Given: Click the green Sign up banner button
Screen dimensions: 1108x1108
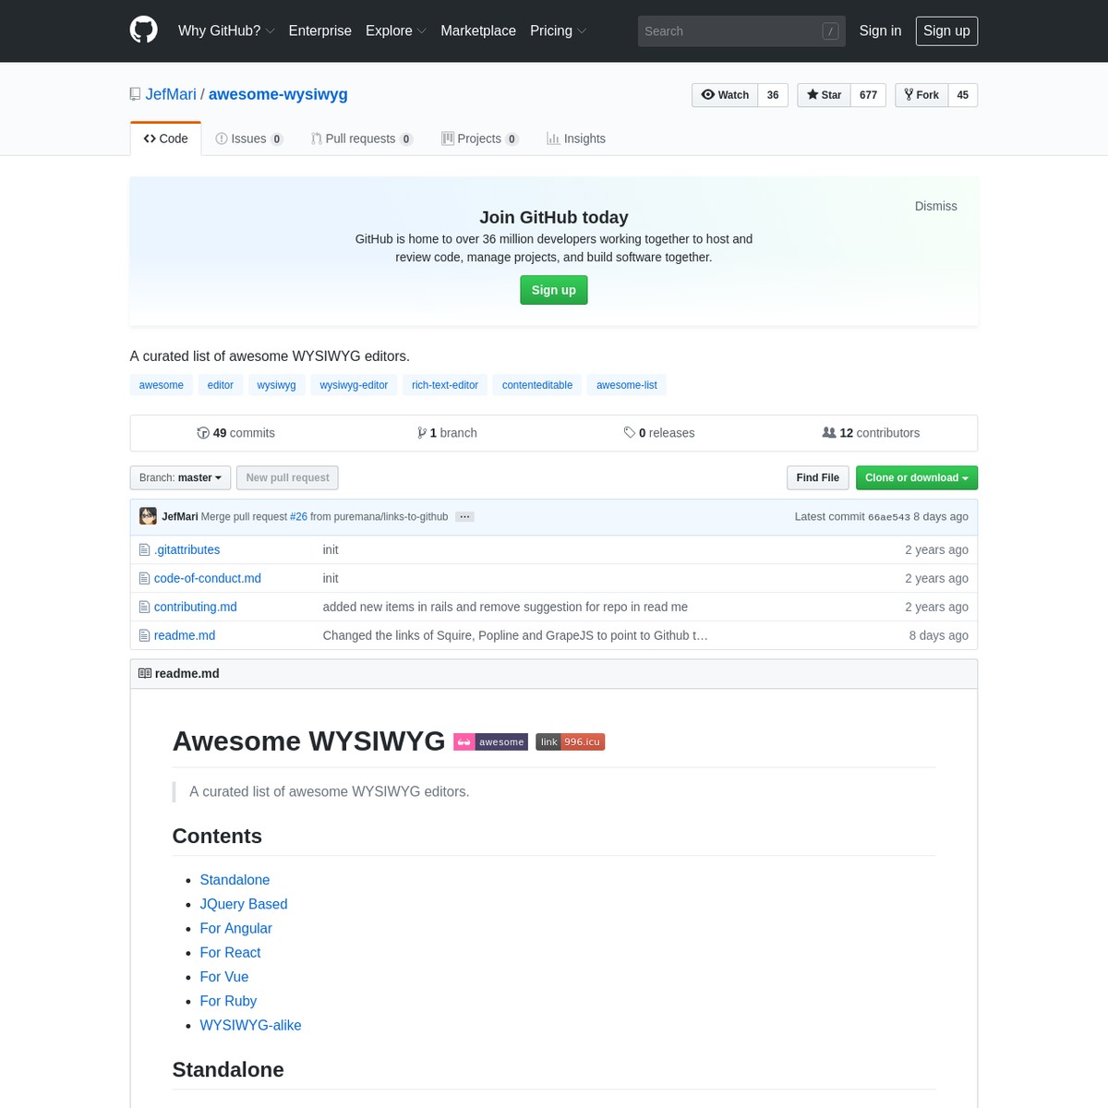Looking at the screenshot, I should click(554, 290).
